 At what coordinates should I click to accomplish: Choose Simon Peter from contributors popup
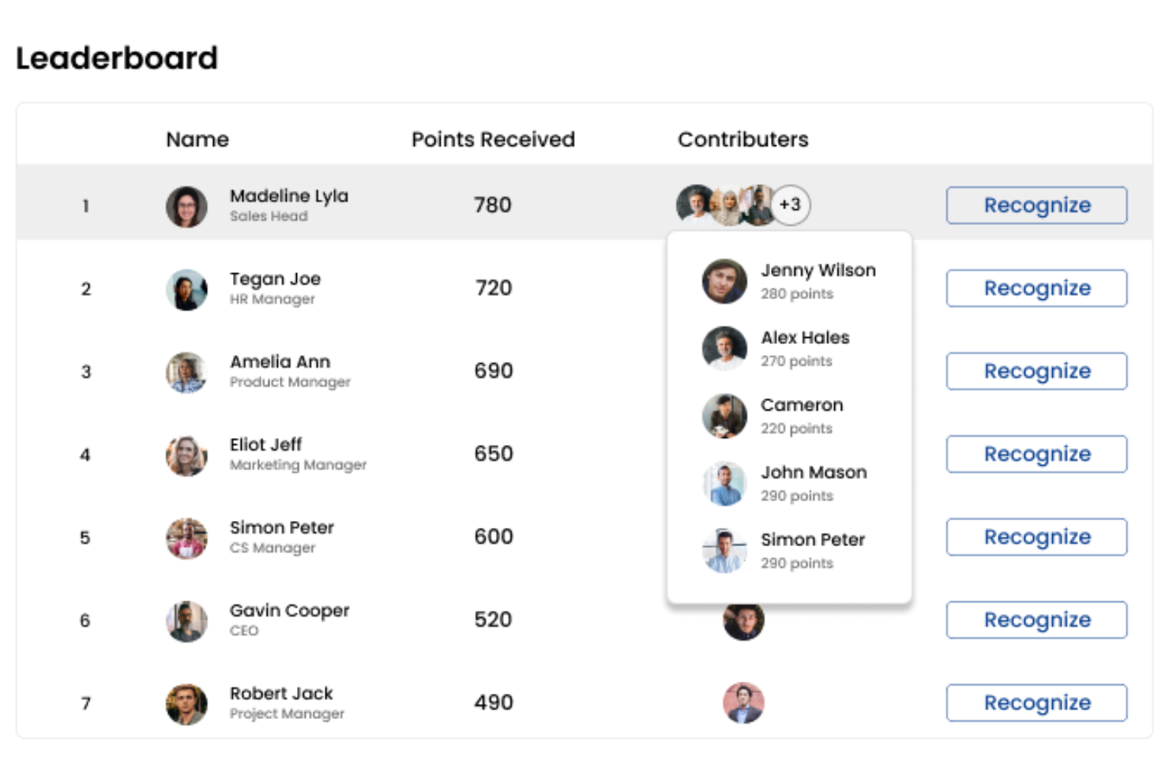pos(812,540)
